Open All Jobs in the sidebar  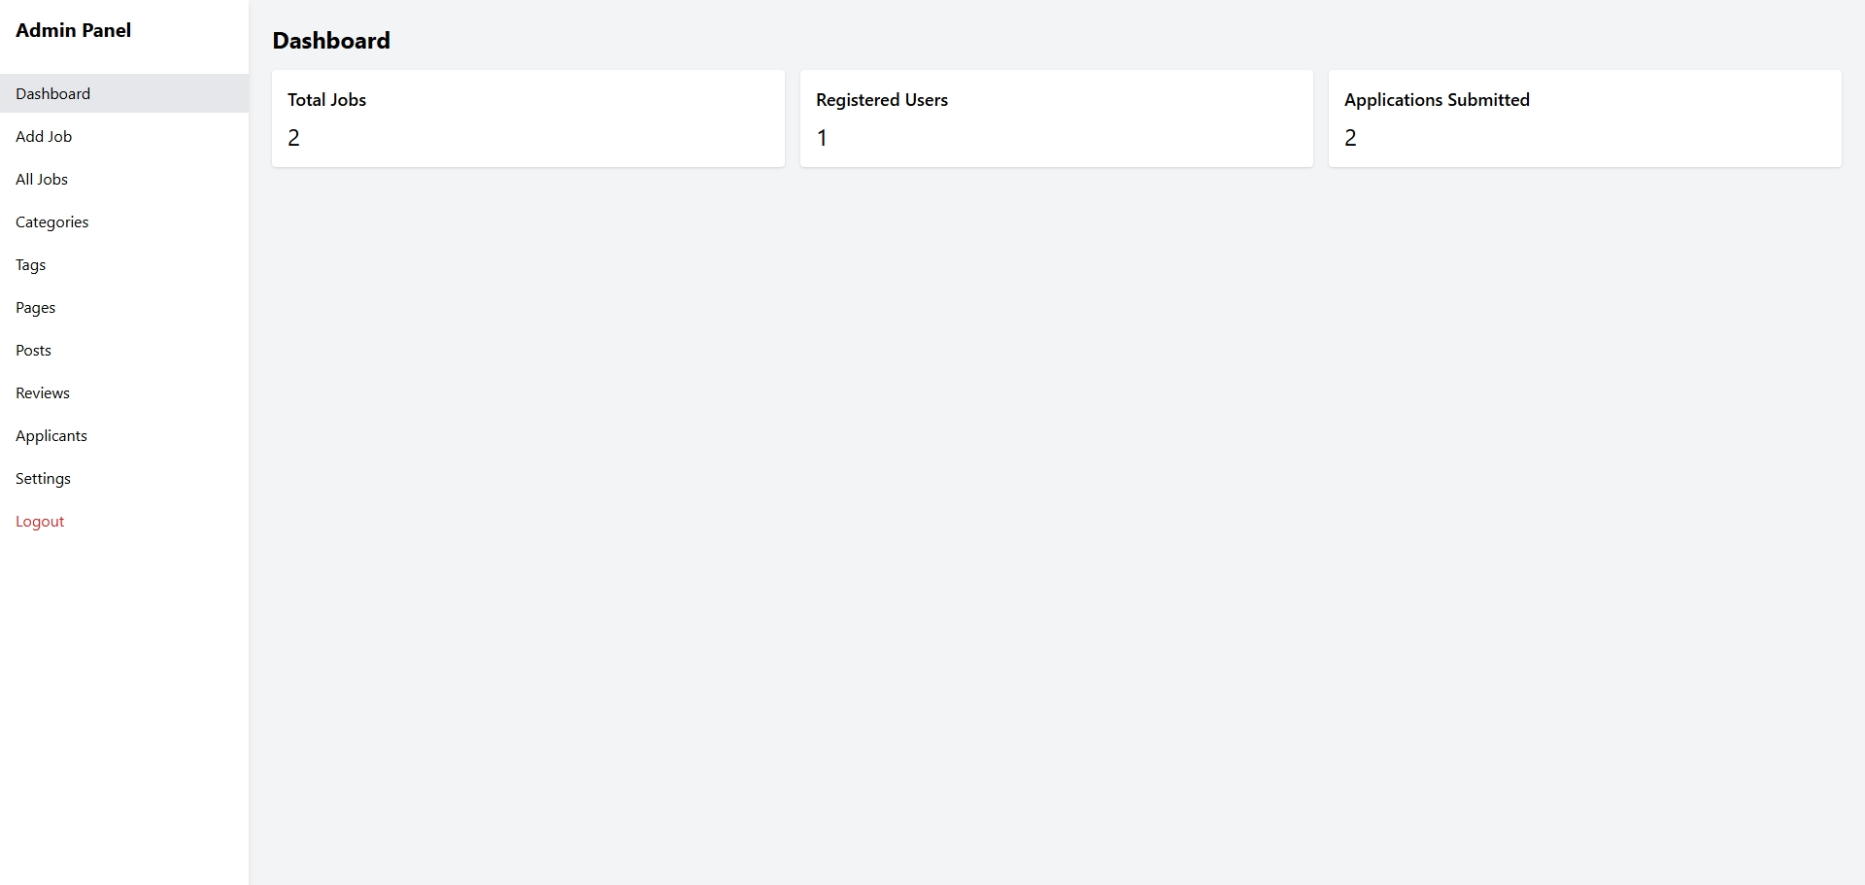pyautogui.click(x=42, y=179)
